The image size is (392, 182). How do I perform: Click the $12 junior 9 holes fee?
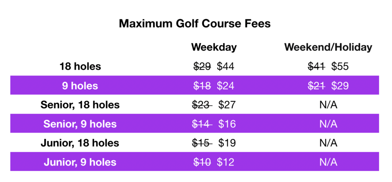point(225,162)
